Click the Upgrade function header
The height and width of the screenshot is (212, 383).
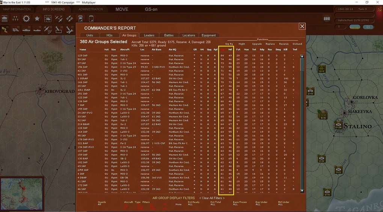pos(257,44)
